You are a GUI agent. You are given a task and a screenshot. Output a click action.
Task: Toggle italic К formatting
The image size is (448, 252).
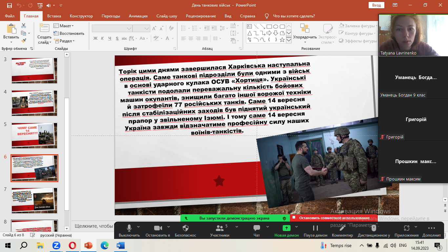103,38
